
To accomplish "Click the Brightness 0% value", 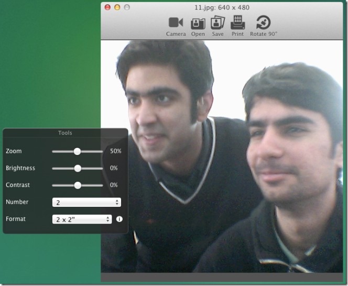I will pyautogui.click(x=114, y=168).
